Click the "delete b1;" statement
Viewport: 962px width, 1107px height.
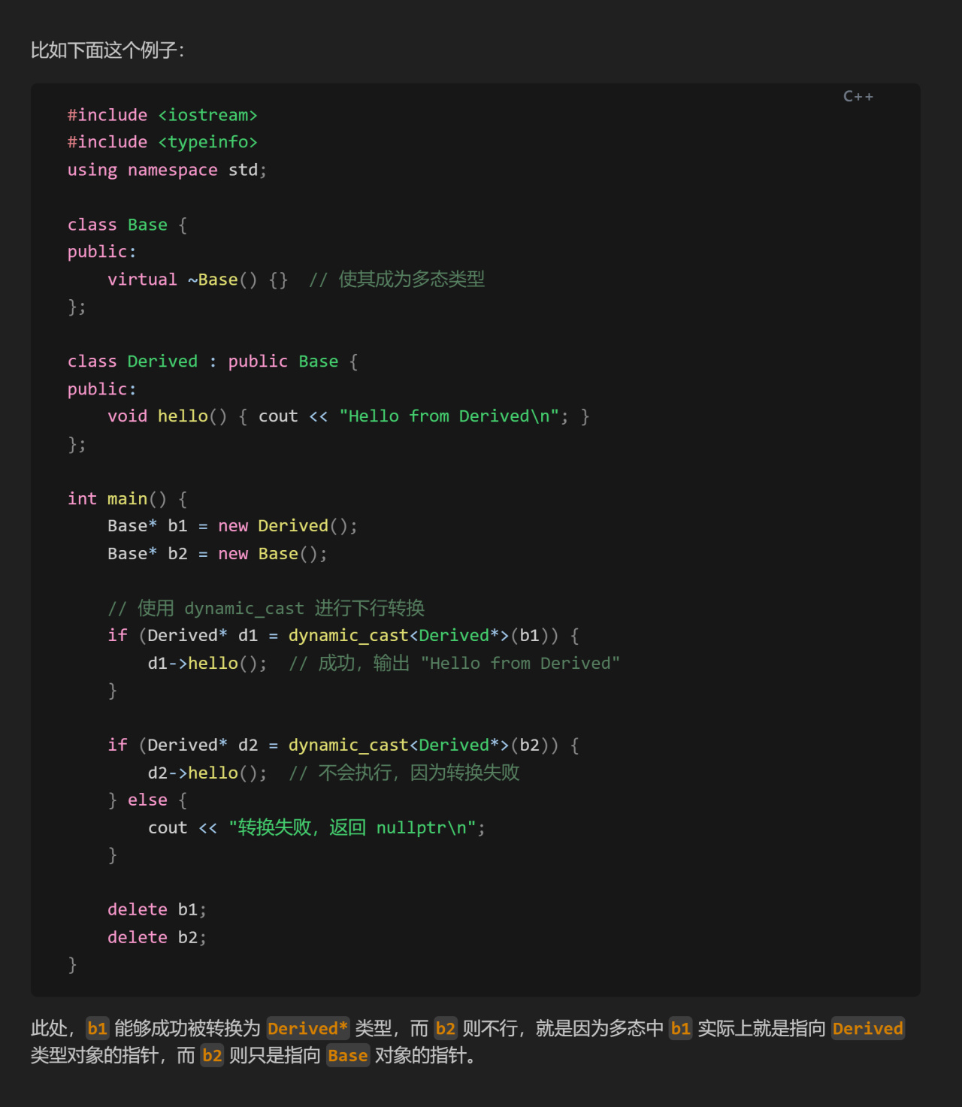pos(156,910)
